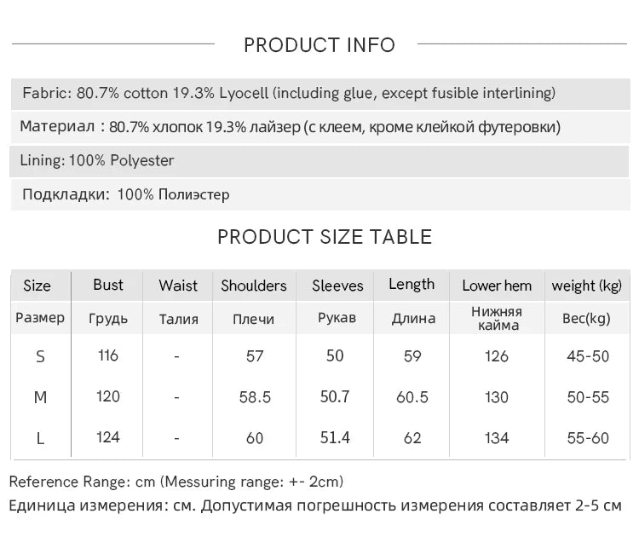This screenshot has height=537, width=639.
Task: Click size M row label
Action: click(x=40, y=397)
